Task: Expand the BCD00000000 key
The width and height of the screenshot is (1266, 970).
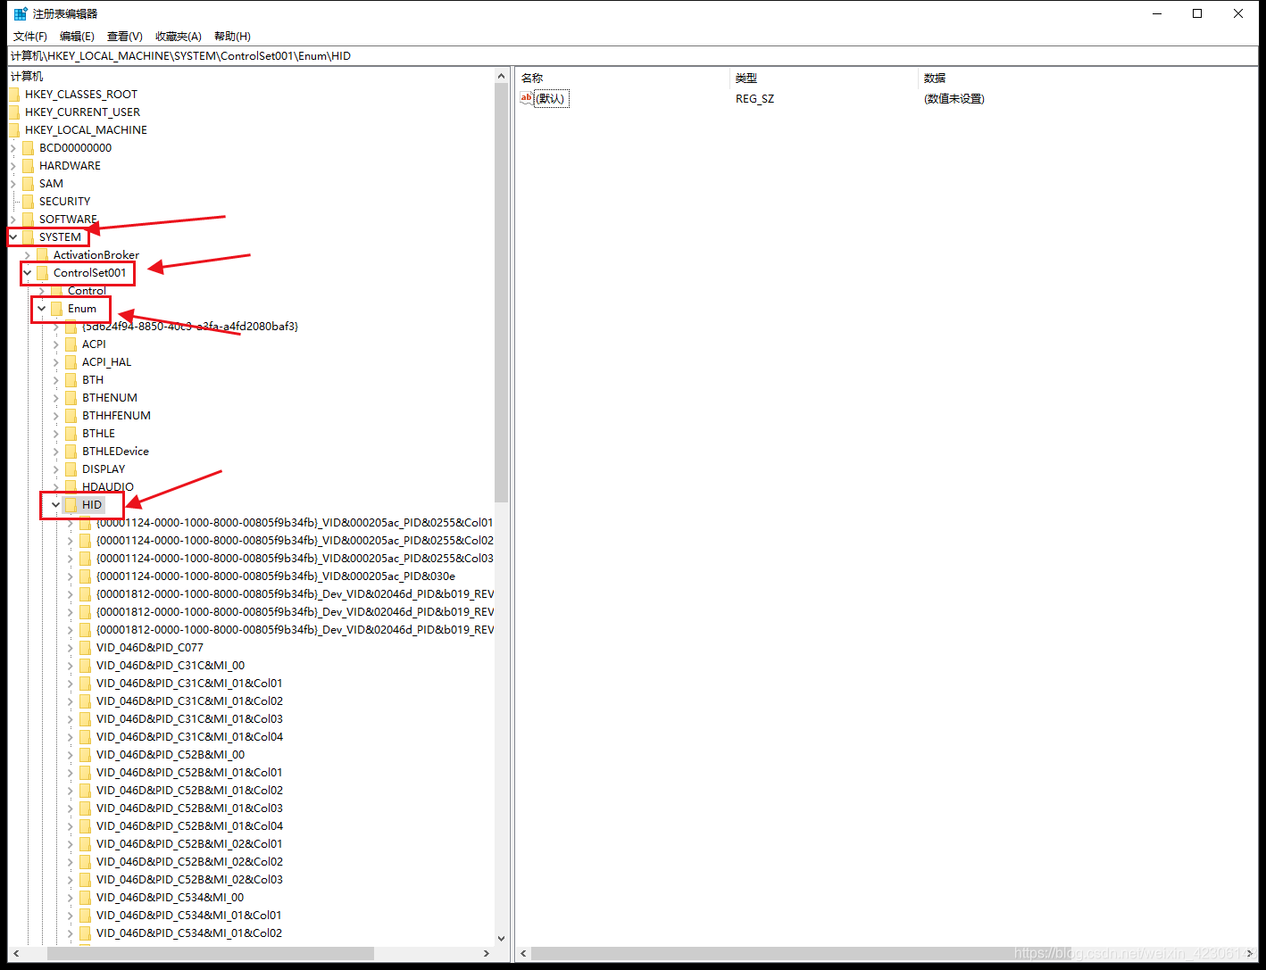Action: (13, 147)
